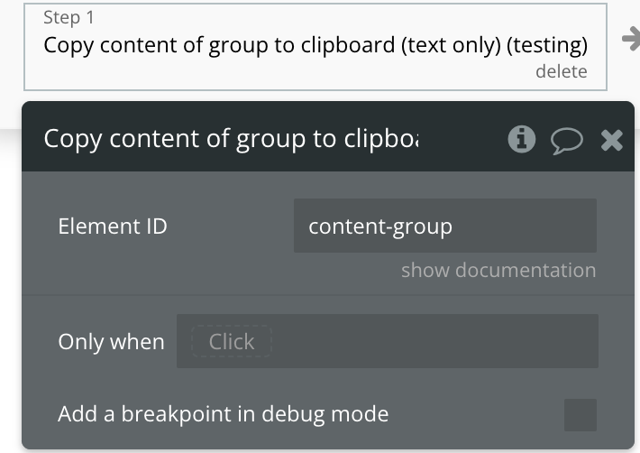The height and width of the screenshot is (453, 640).
Task: Enable the breakpoint in debug mode checkbox
Action: pyautogui.click(x=580, y=414)
